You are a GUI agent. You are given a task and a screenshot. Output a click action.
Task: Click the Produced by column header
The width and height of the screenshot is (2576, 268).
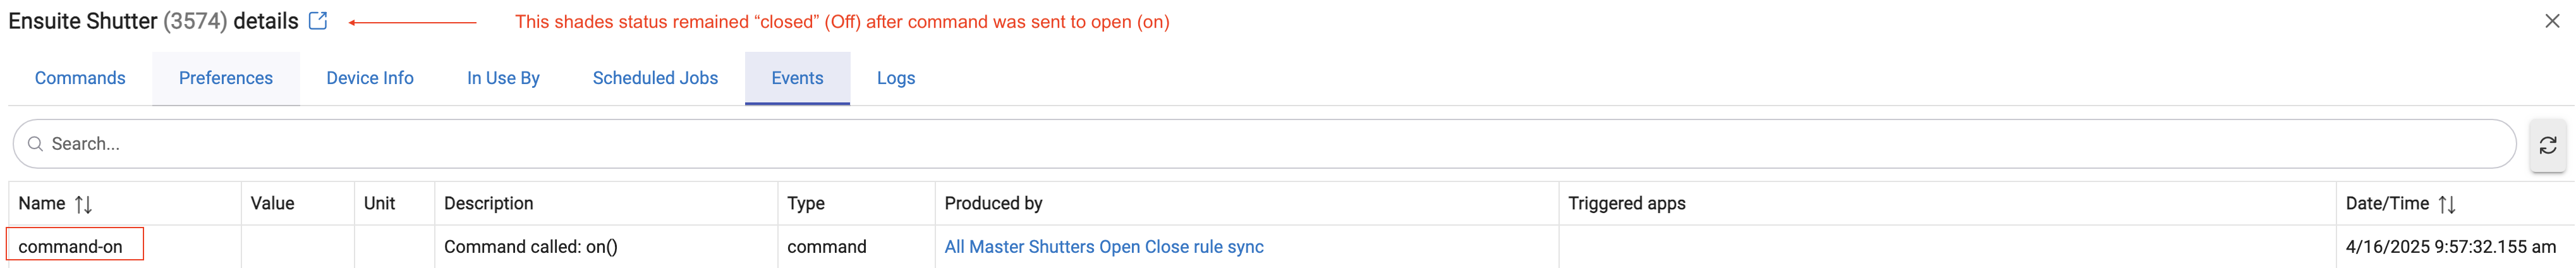993,203
